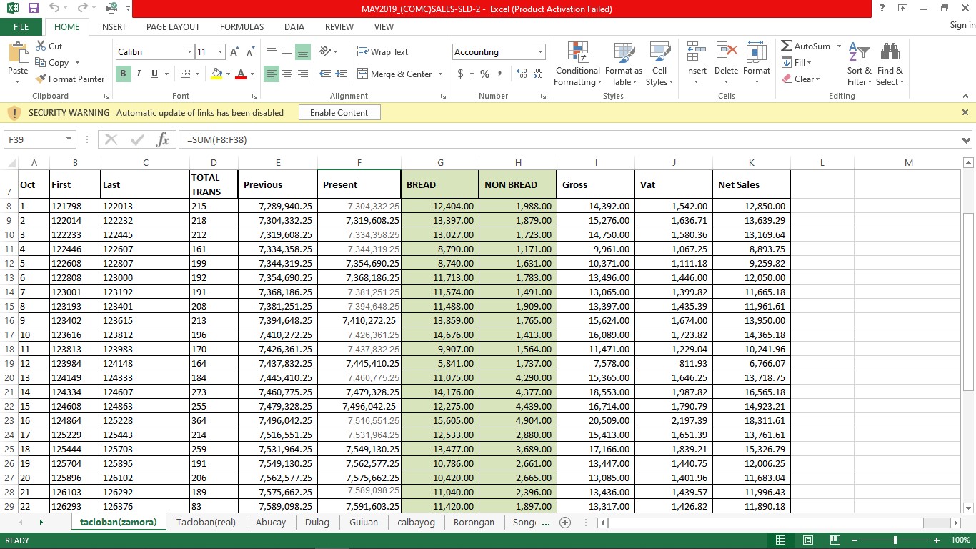The width and height of the screenshot is (976, 549).
Task: Open the Name Box dropdown arrow
Action: (69, 139)
